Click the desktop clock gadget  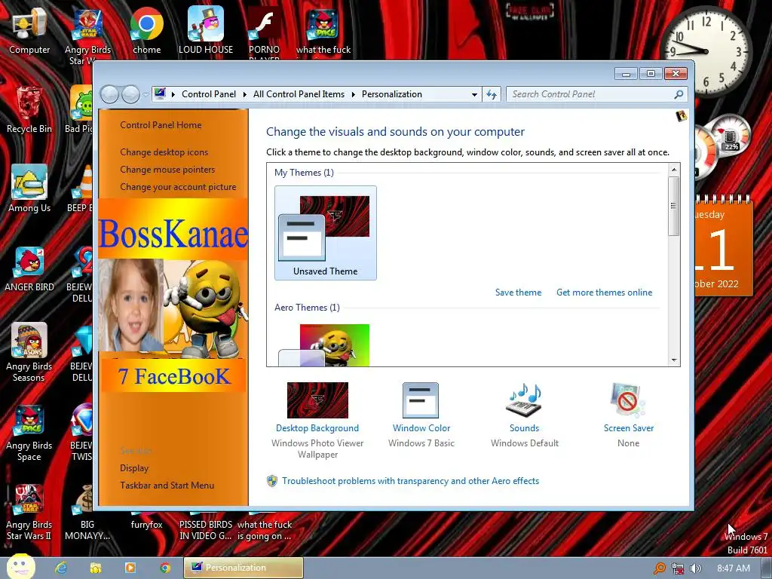point(706,51)
